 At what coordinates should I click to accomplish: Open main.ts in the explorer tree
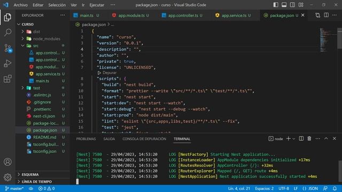coord(43,81)
